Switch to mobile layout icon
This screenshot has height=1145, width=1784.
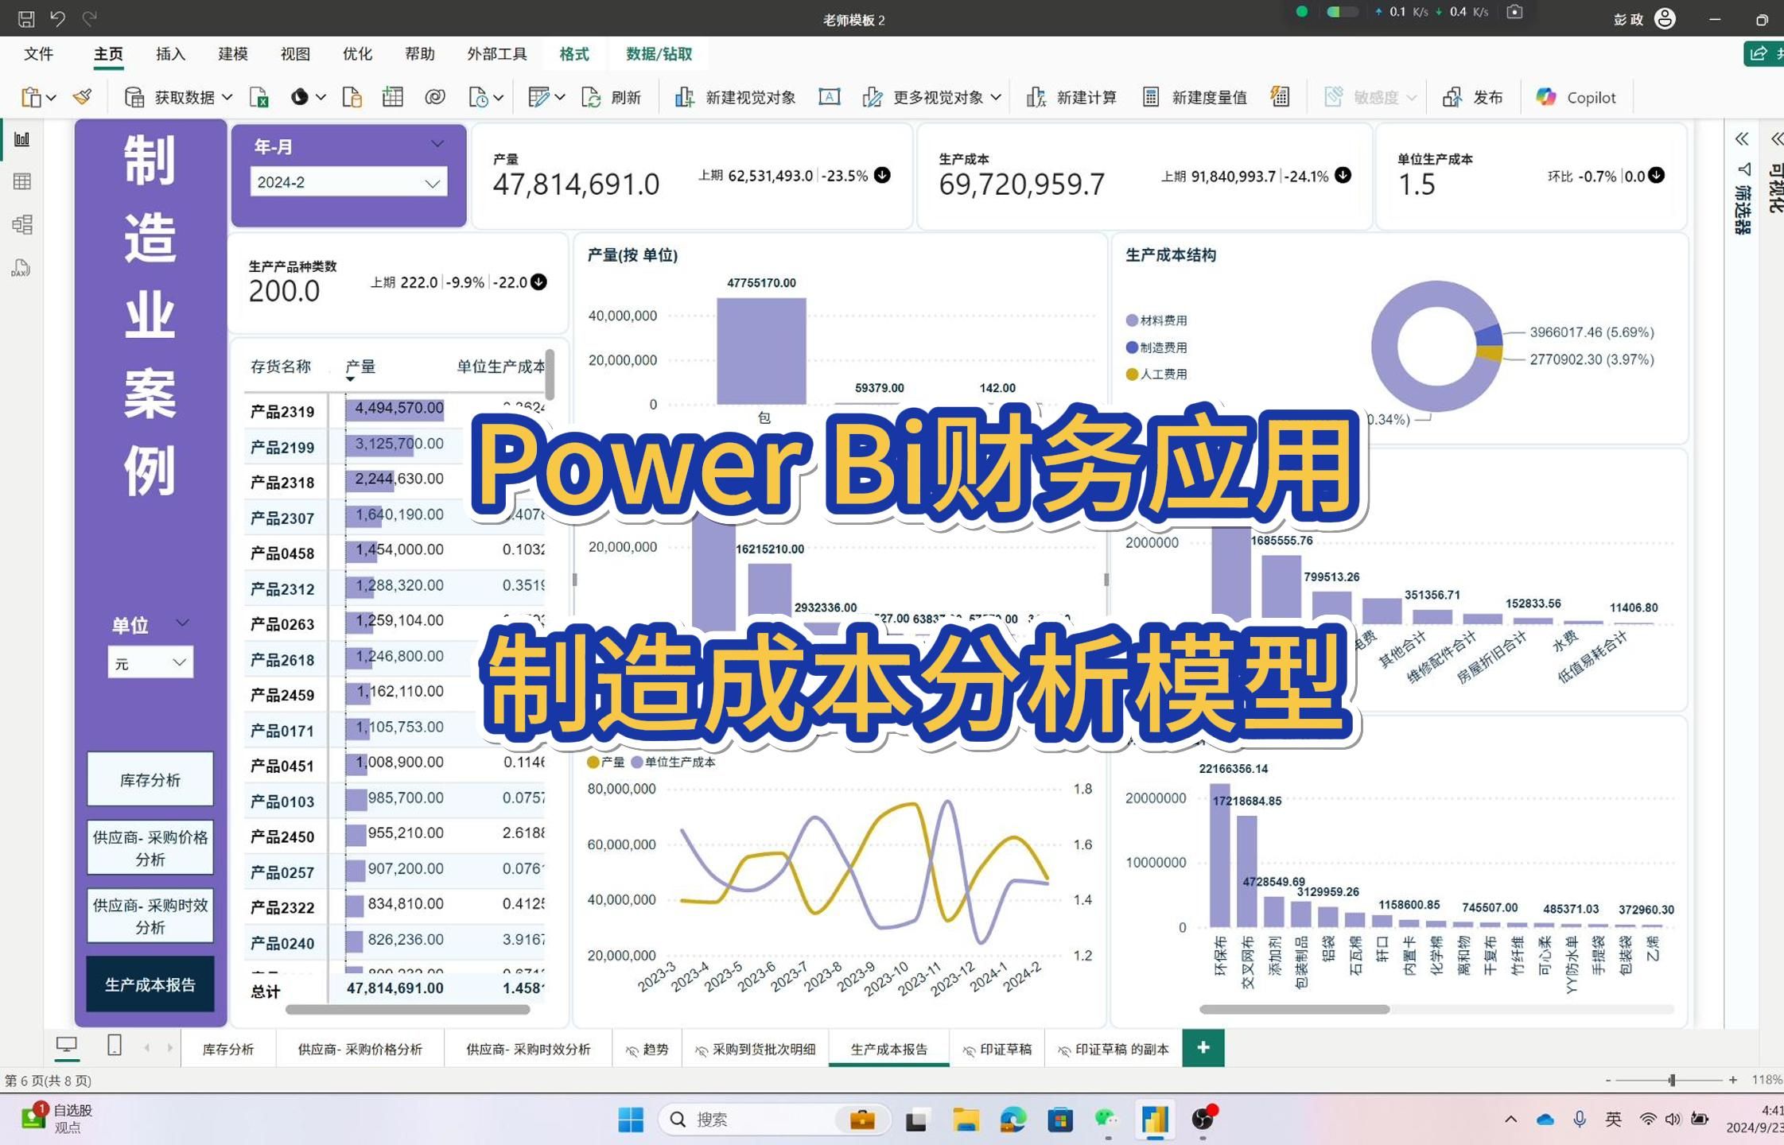115,1045
